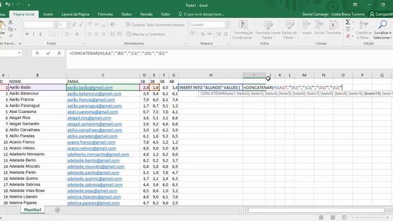The image size is (393, 221).
Task: Open the font name combo box arrow
Action: pos(55,25)
